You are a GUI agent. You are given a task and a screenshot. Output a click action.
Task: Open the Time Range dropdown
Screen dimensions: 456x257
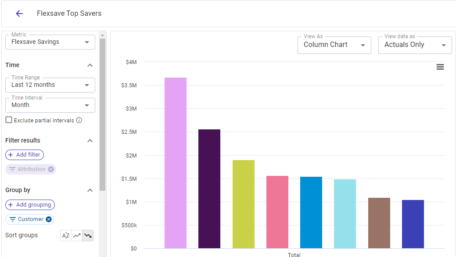pyautogui.click(x=50, y=85)
